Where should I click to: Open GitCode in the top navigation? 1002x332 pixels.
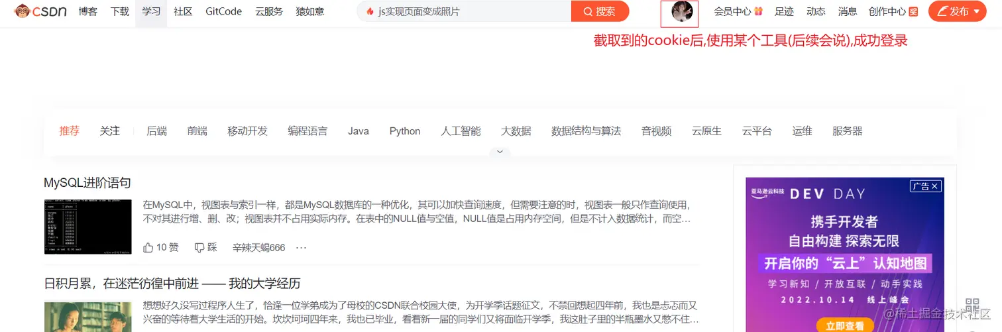coord(223,11)
